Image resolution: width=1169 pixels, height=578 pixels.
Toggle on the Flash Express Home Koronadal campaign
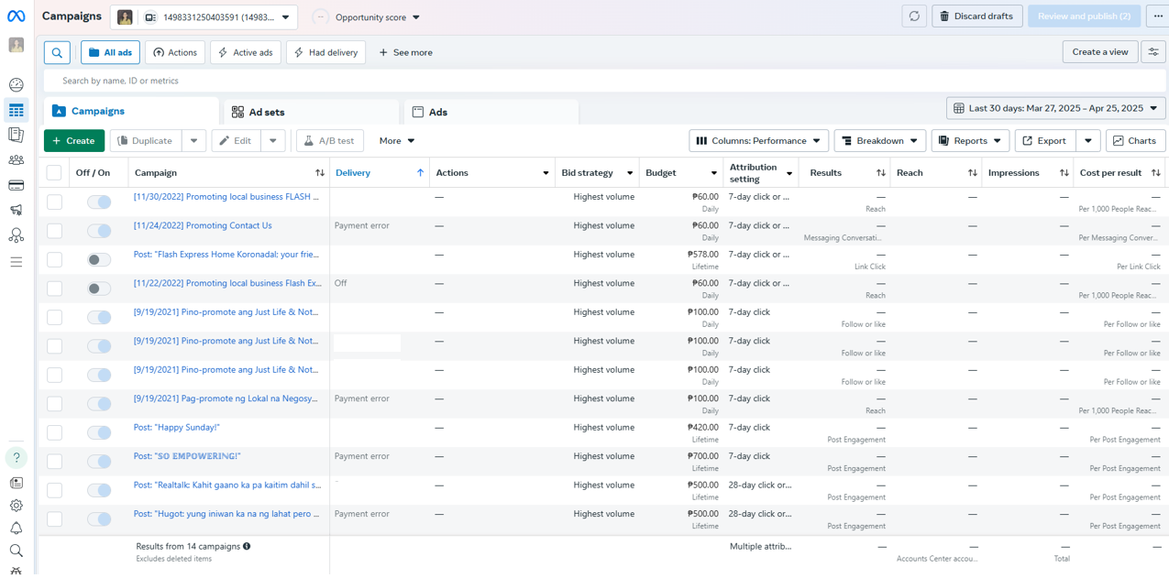click(x=99, y=260)
